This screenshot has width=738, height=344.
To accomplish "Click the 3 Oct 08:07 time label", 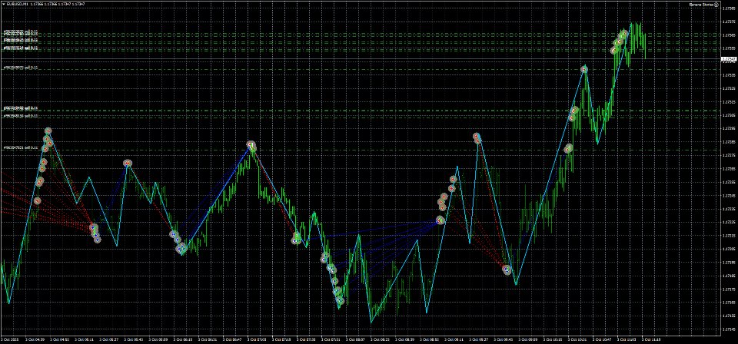I will click(x=356, y=339).
